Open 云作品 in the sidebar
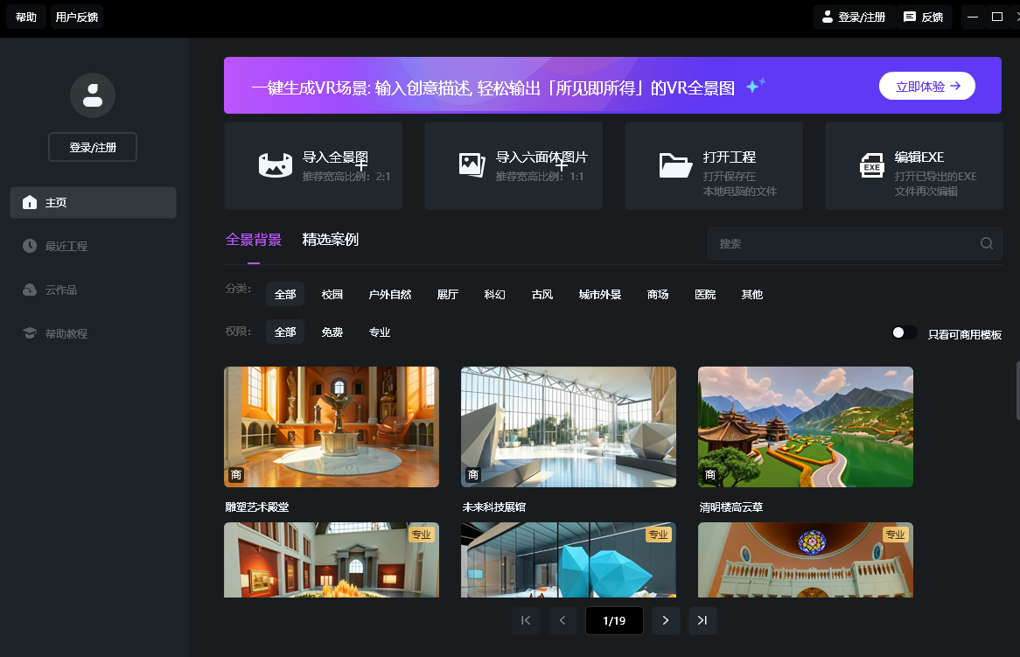This screenshot has width=1020, height=657. coord(93,290)
